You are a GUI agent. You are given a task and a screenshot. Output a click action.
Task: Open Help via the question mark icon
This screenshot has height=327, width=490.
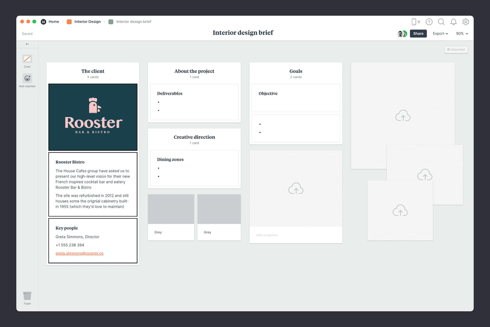pos(429,22)
